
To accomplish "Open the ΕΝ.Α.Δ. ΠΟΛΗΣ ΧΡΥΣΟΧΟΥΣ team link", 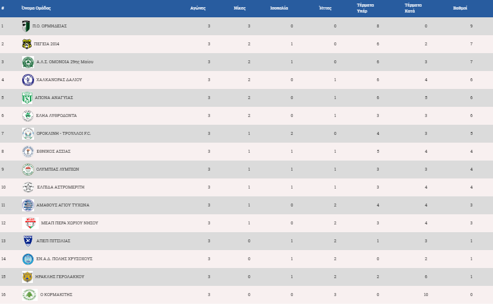I will point(64,259).
